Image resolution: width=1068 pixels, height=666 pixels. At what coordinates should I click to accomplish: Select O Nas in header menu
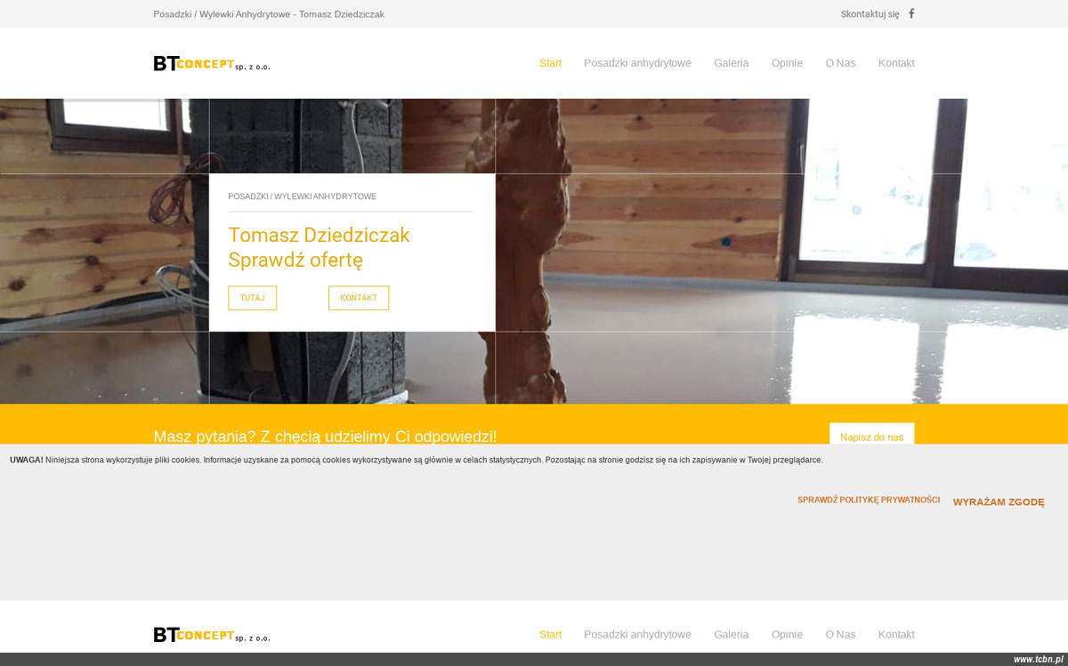click(x=840, y=63)
